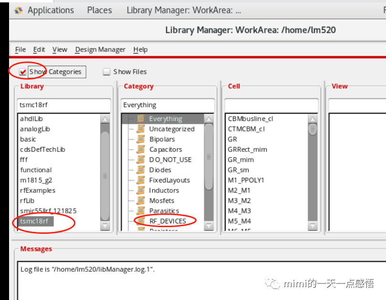Select the GRRect_mim cell
Viewport: 386px width, 300px height.
pyautogui.click(x=248, y=150)
